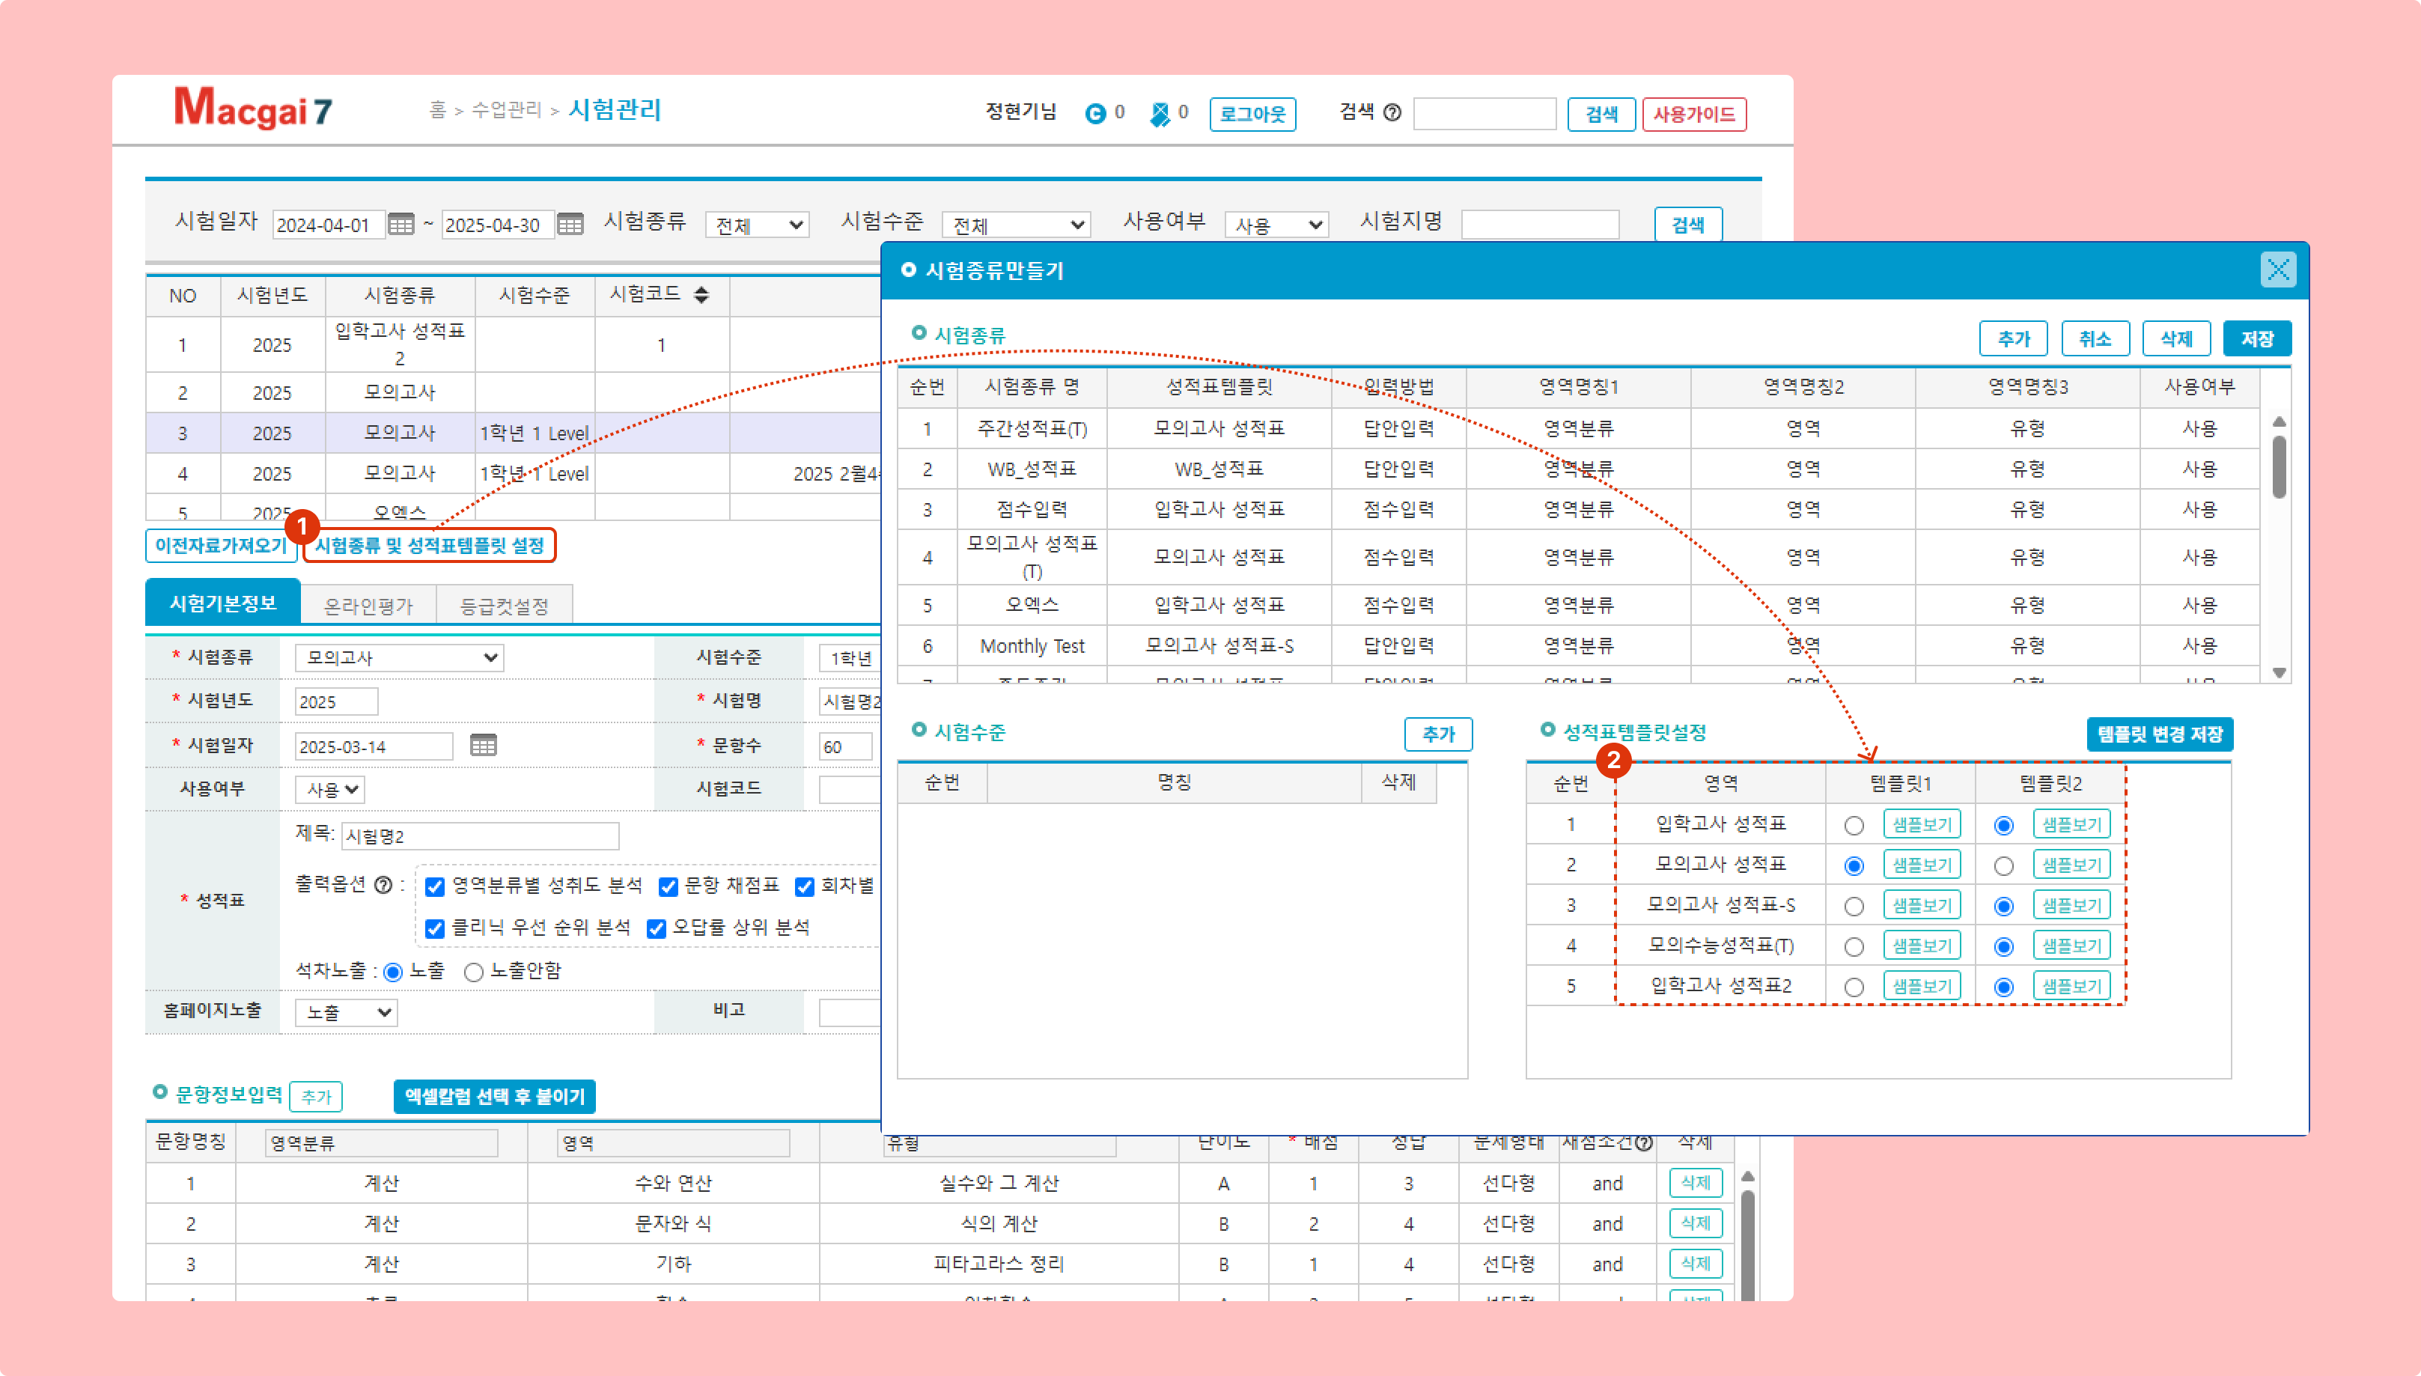Click the blue coin point icon in header

(x=1095, y=113)
